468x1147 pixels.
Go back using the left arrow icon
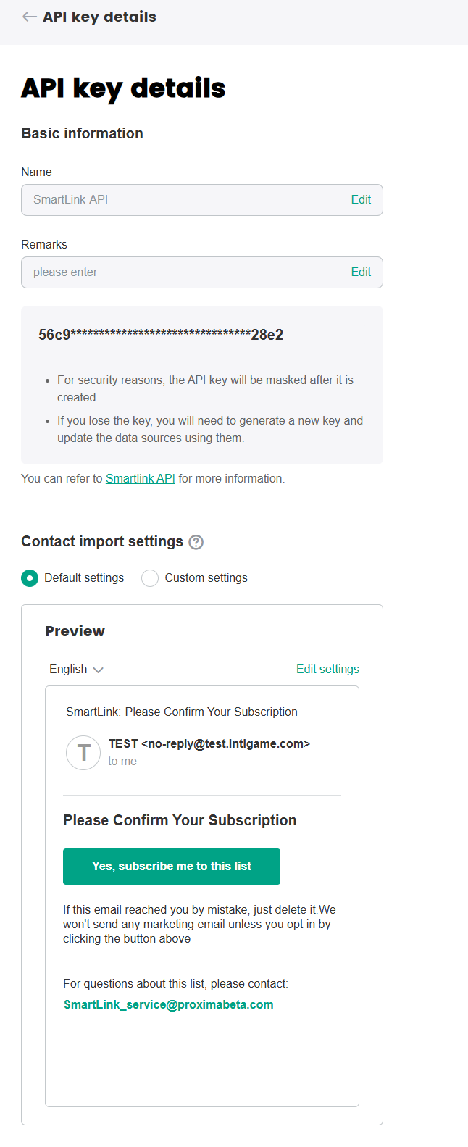click(30, 17)
